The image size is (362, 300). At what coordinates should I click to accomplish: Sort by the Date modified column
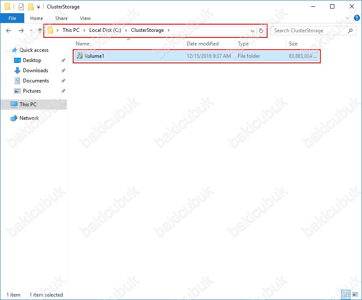coord(202,44)
